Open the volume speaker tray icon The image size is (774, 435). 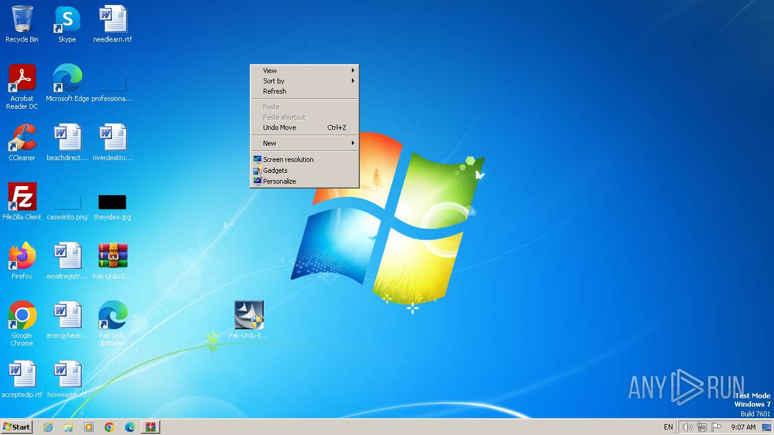[687, 427]
